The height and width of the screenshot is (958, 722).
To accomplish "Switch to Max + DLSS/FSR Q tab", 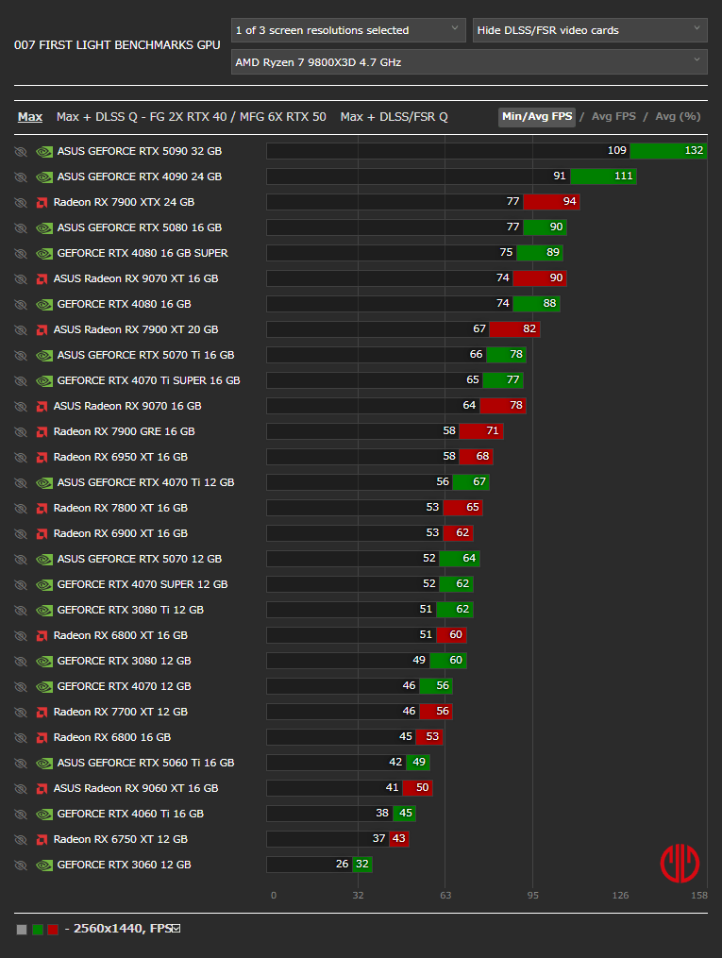I will [394, 117].
